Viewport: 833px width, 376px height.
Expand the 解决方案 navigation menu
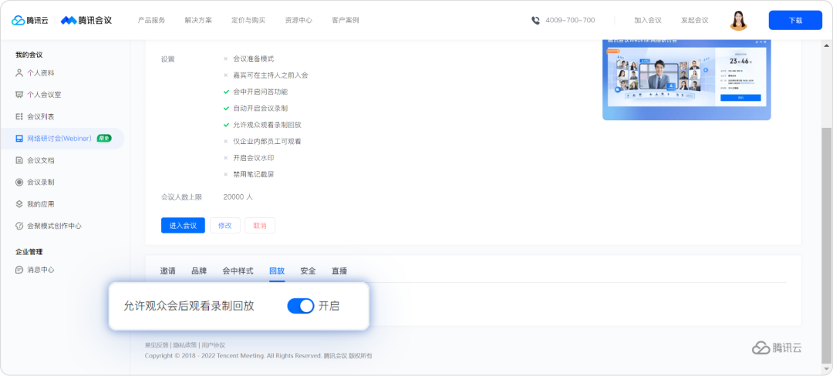coord(198,20)
